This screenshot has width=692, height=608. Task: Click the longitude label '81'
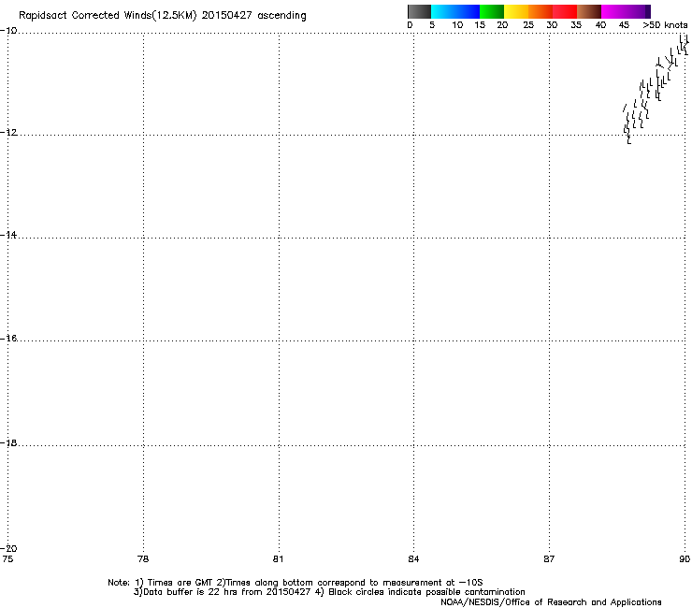click(x=278, y=559)
